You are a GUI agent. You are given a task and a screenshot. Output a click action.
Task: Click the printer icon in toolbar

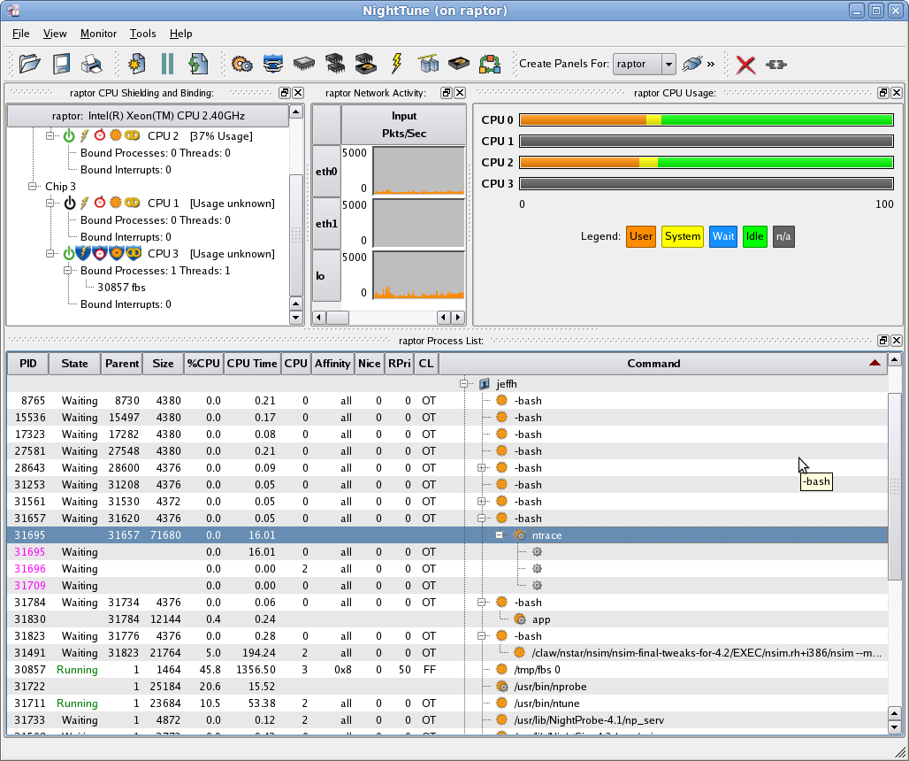coord(92,64)
